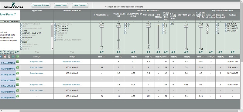243x112 pixels.
Task: Expand Supported Apps for RClamp3552TQ
Action: coord(37,73)
